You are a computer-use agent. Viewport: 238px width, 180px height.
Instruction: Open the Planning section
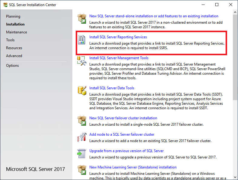click(x=13, y=16)
